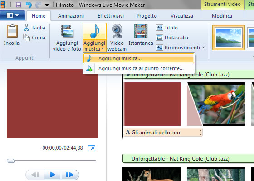The image size is (254, 181).
Task: Select the parrot clip thumbnail
Action: pos(216,104)
